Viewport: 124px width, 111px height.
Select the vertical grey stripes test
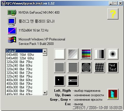[x=100, y=54]
